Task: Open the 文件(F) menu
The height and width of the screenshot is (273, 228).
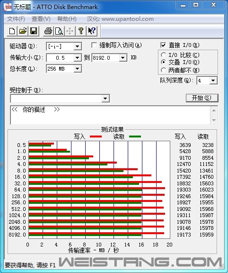Action: point(16,19)
